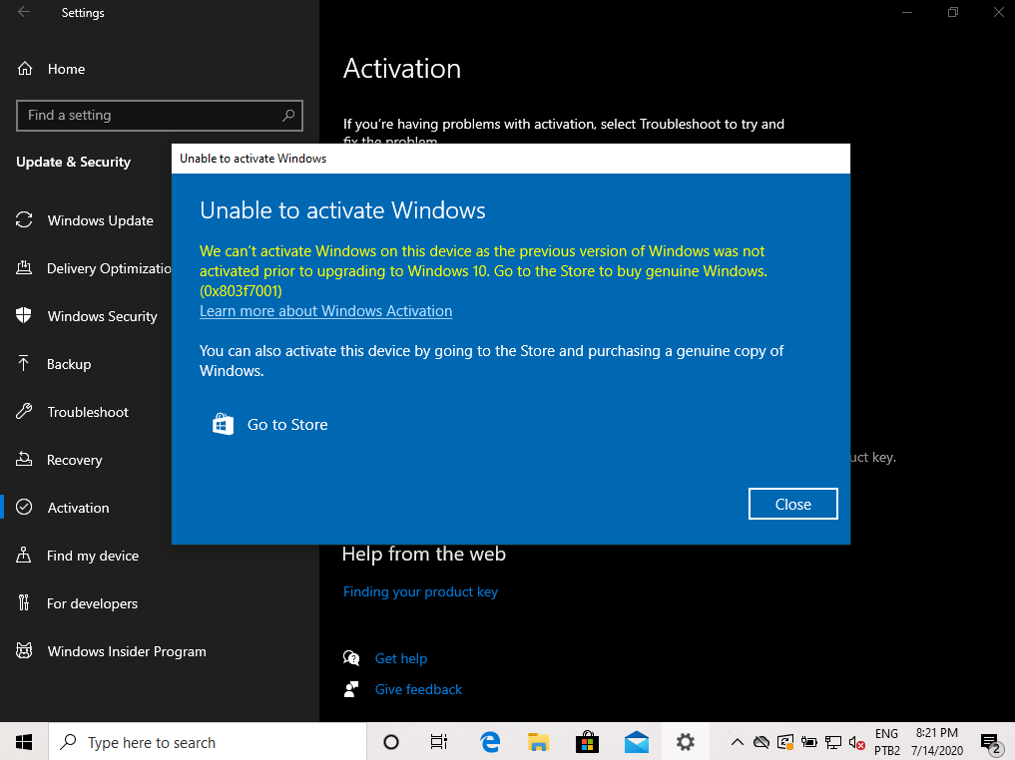Select the Find my device icon
This screenshot has height=760, width=1015.
click(x=24, y=555)
